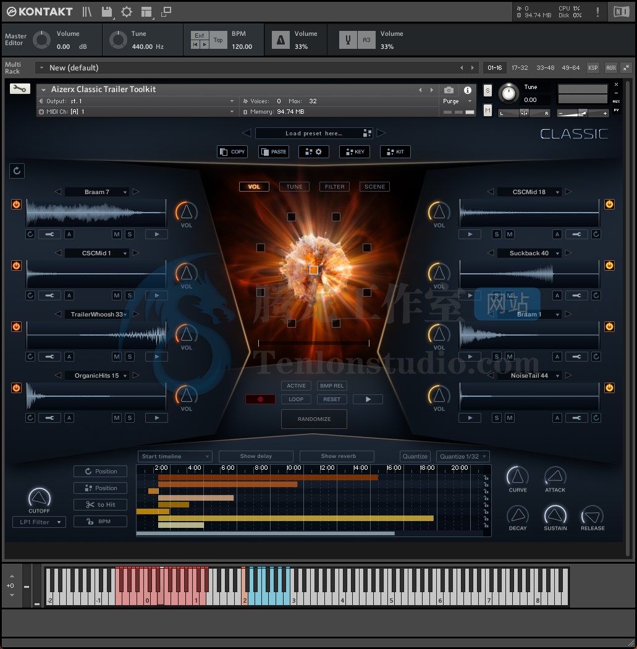Select the TUNE tab

click(x=294, y=187)
